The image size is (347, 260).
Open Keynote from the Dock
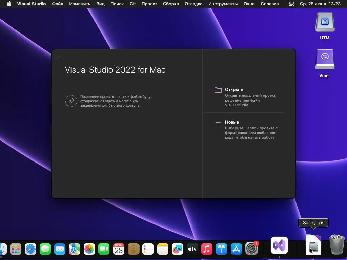pyautogui.click(x=221, y=249)
